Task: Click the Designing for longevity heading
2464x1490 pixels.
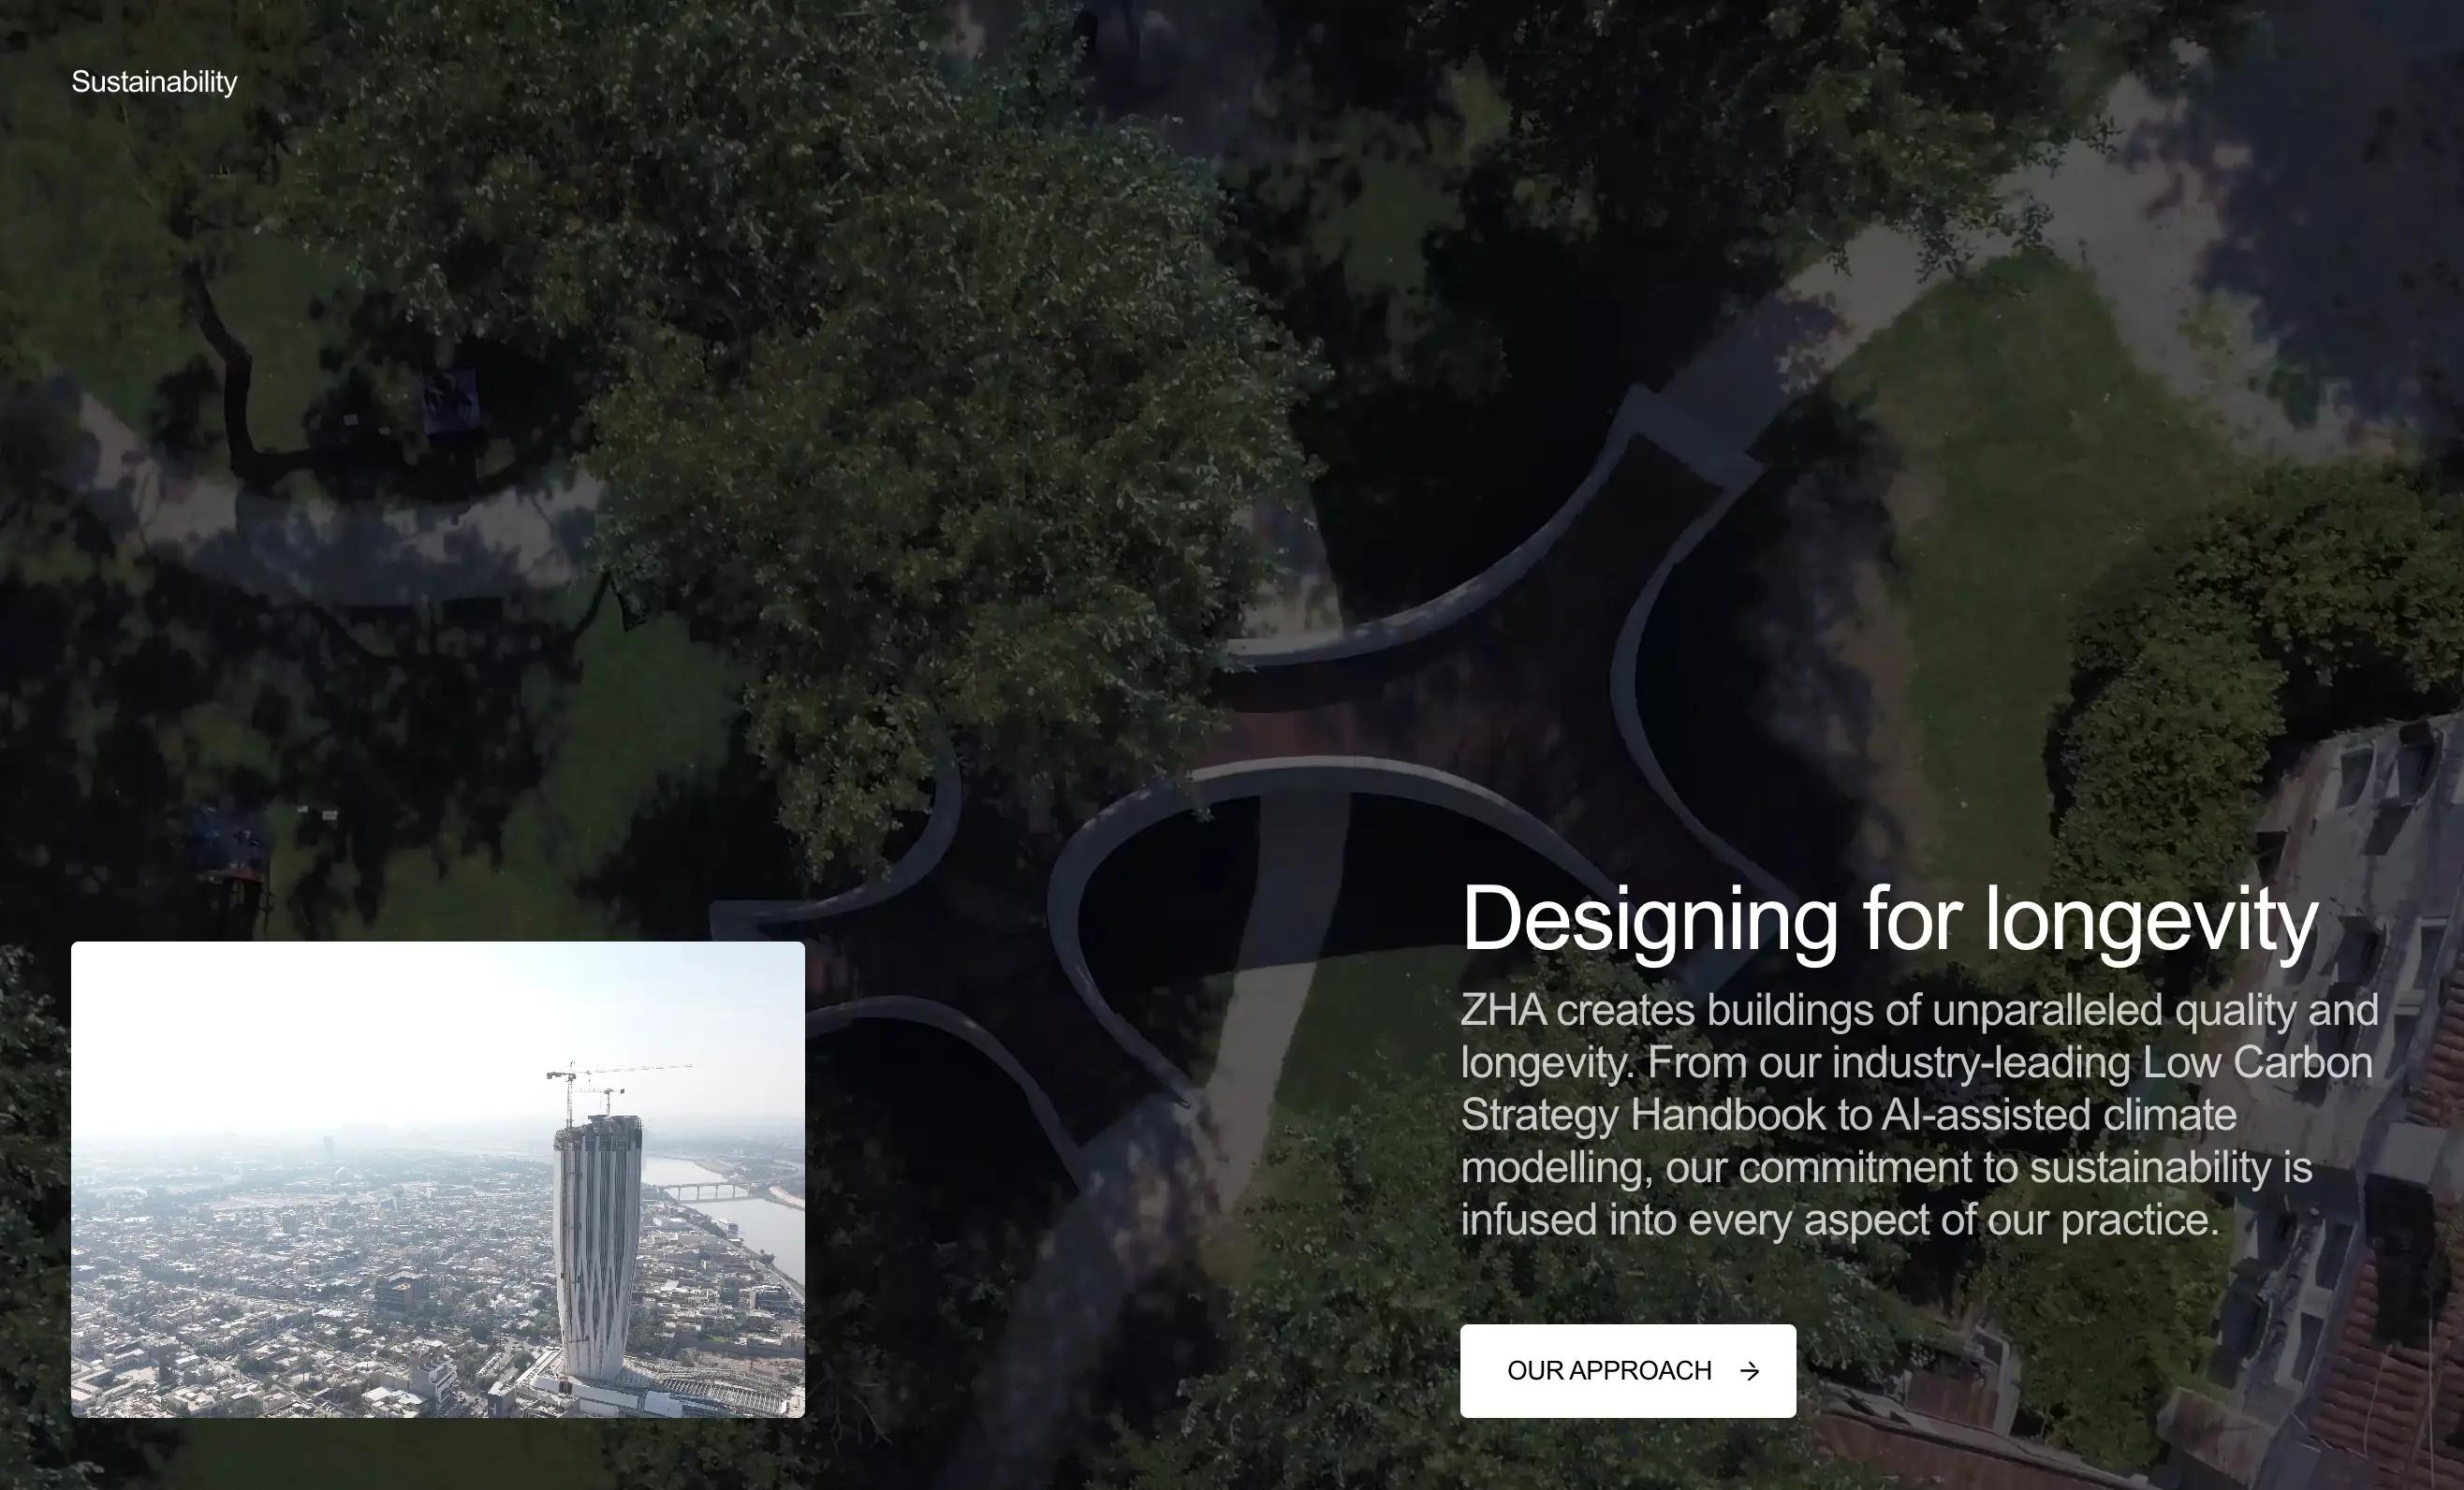Action: coord(1889,920)
